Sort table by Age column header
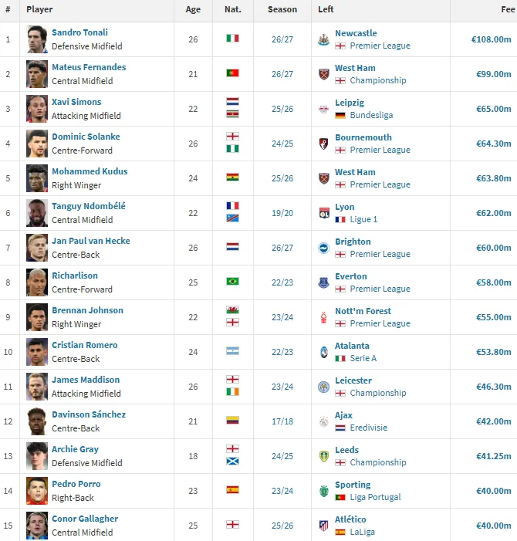 [x=193, y=9]
